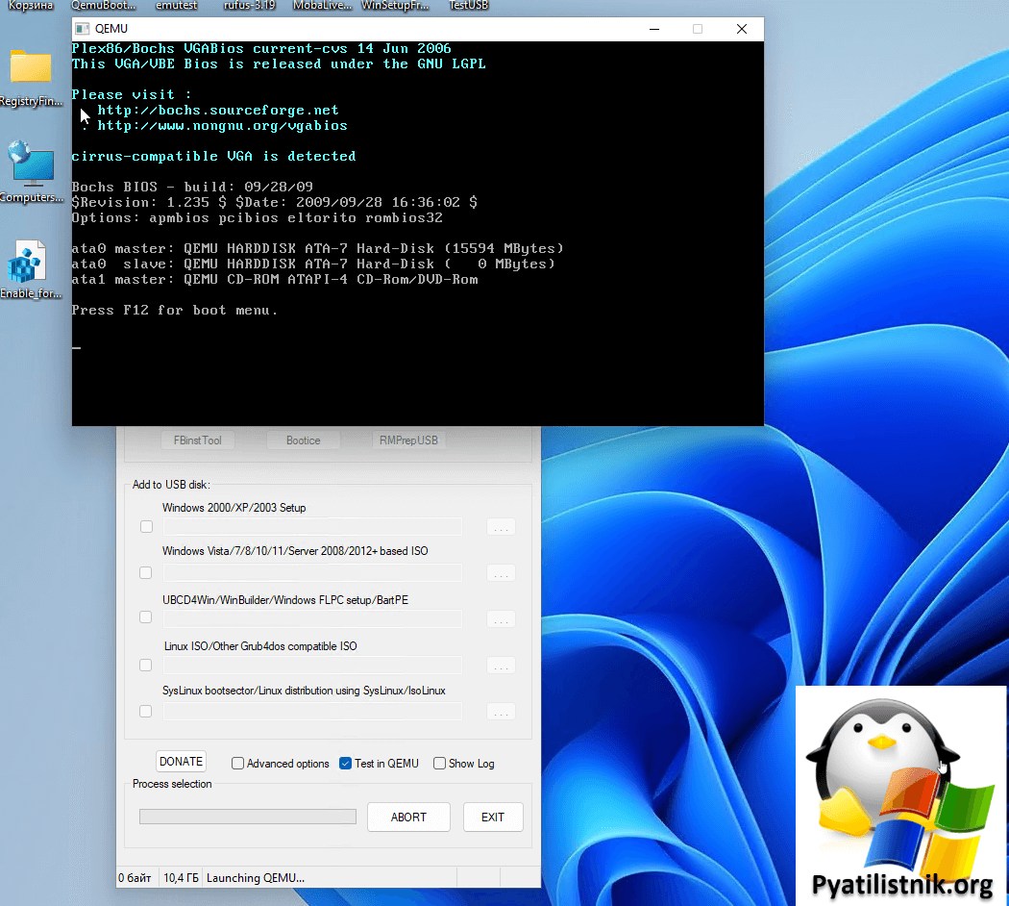1009x906 pixels.
Task: Uncheck the Test in QEMU option
Action: [346, 764]
